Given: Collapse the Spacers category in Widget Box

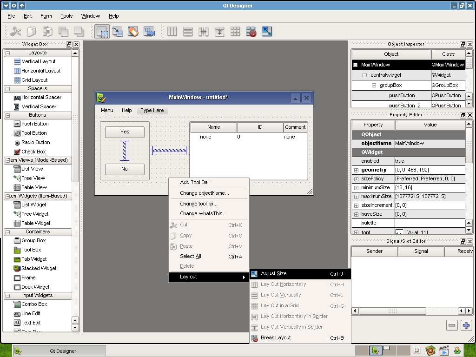Looking at the screenshot, I should [x=8, y=89].
